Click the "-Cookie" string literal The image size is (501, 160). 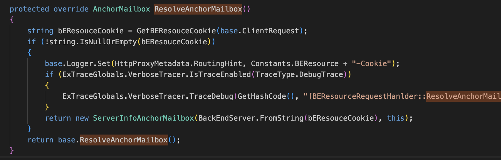371,64
